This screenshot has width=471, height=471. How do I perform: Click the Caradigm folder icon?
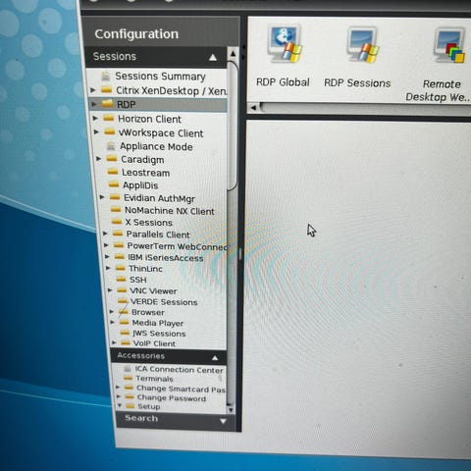[x=112, y=159]
